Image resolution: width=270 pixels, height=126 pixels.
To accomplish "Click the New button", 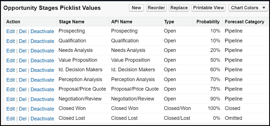I will (x=136, y=8).
